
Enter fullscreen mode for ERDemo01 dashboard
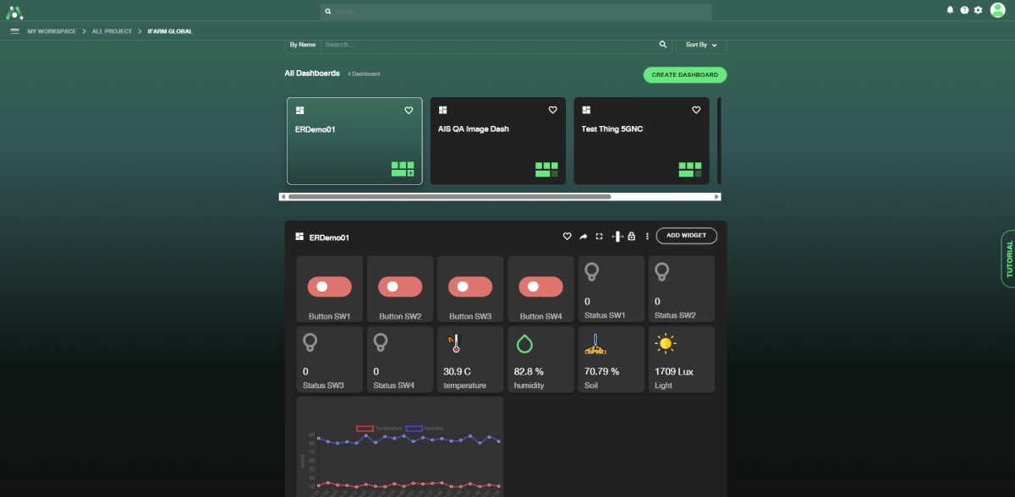point(599,237)
